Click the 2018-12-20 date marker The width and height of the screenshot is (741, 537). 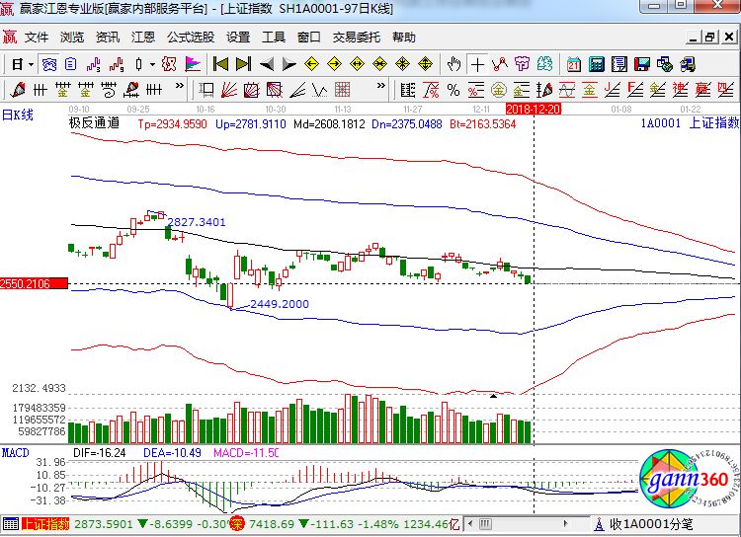(534, 107)
